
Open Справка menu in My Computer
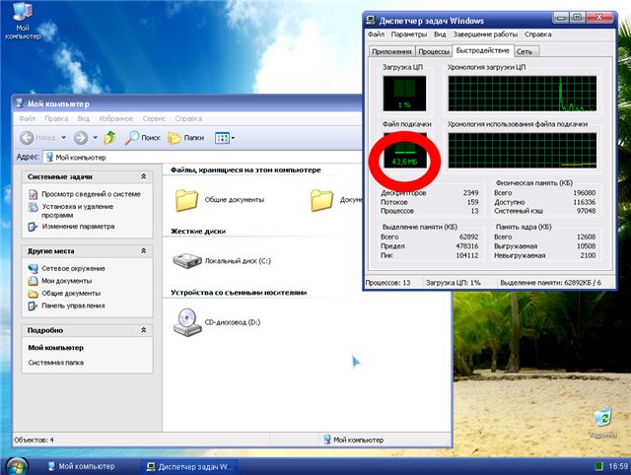pos(188,118)
